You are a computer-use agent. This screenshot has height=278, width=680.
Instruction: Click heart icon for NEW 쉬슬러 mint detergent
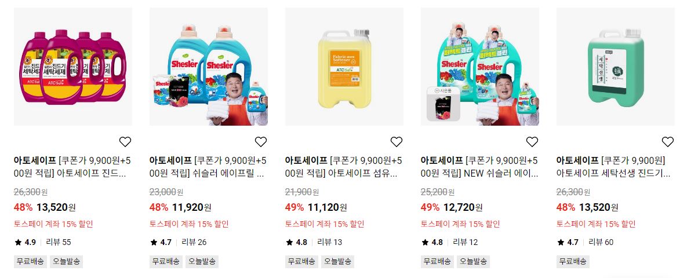coord(532,141)
